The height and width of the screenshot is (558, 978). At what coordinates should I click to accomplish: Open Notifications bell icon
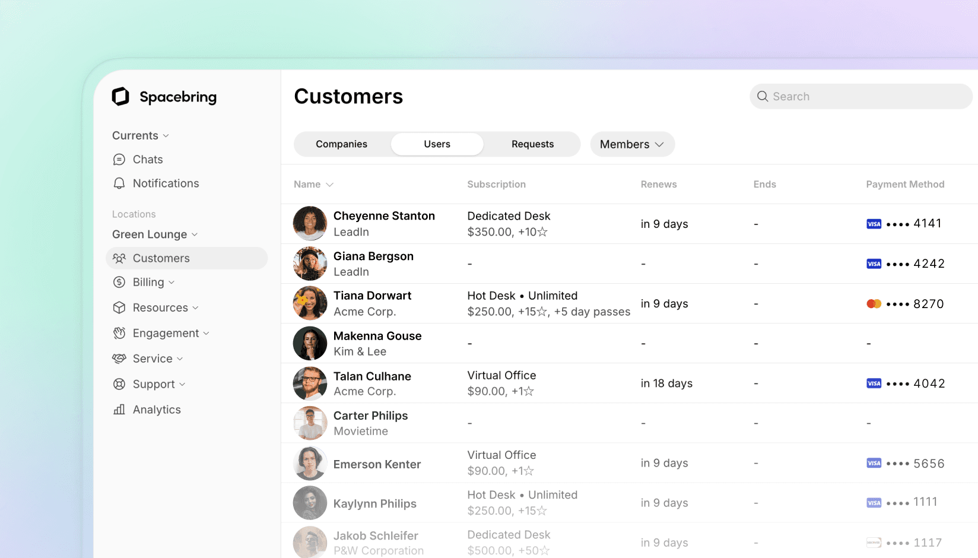[119, 183]
